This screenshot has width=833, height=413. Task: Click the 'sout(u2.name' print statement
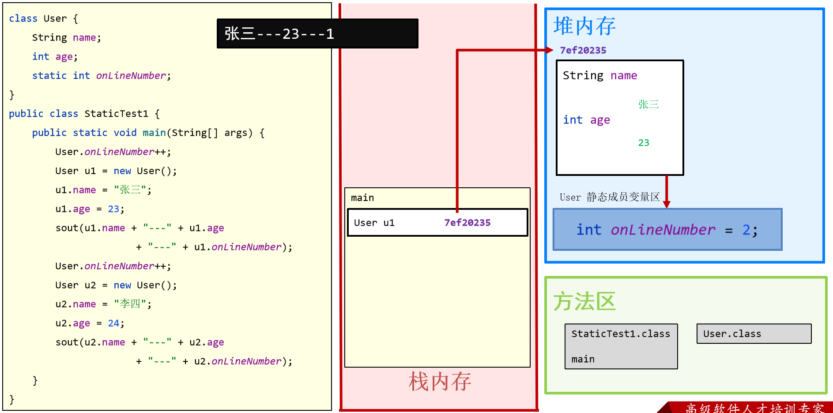click(x=139, y=342)
